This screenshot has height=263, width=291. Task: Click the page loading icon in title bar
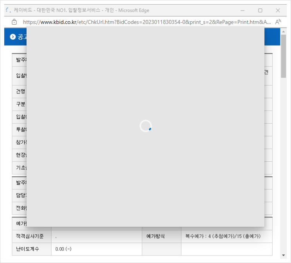point(8,10)
